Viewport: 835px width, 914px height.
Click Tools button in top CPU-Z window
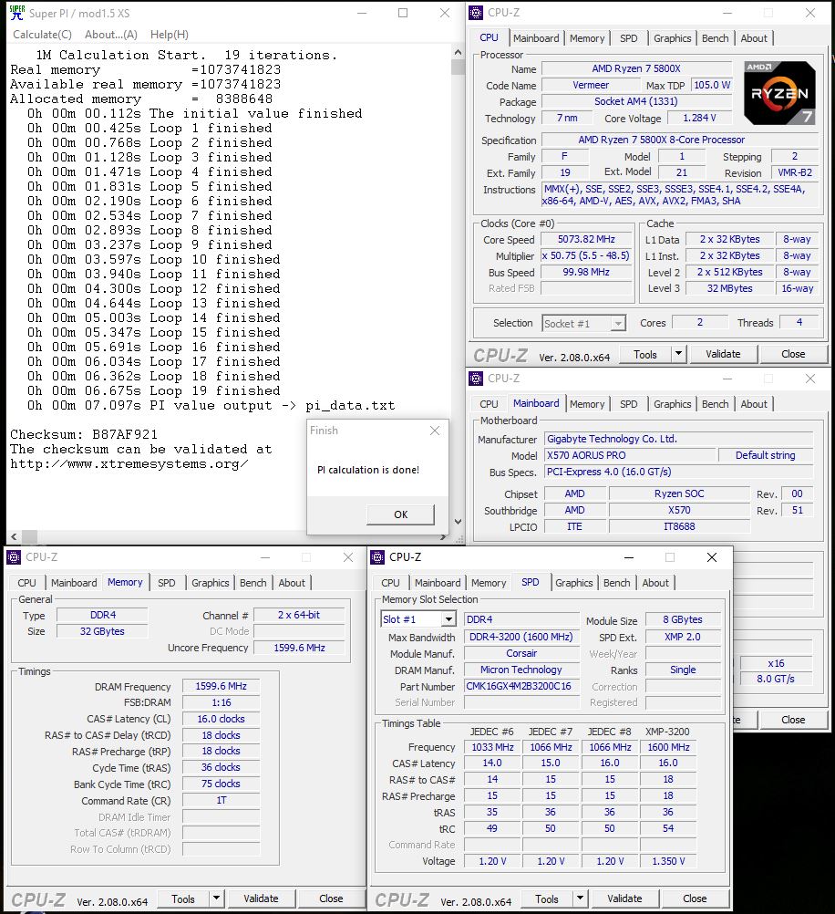coord(645,354)
